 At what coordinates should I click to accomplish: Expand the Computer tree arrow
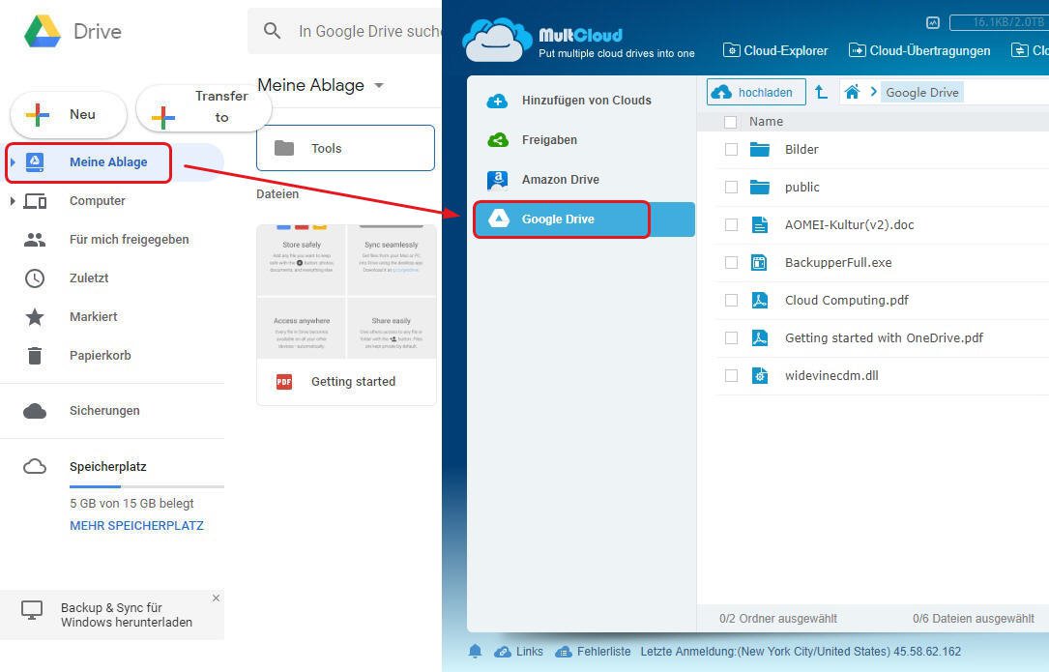(x=12, y=201)
